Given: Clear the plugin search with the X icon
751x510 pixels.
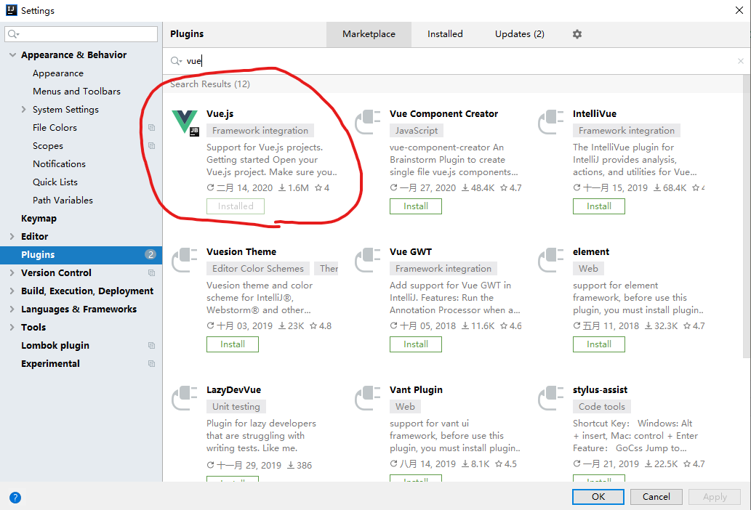Looking at the screenshot, I should point(741,61).
